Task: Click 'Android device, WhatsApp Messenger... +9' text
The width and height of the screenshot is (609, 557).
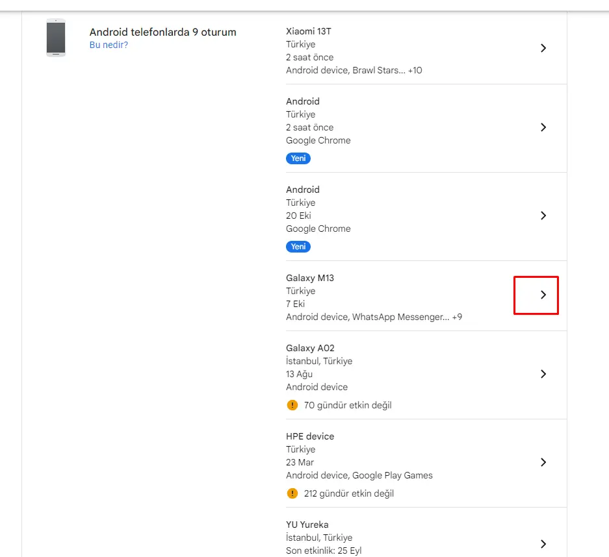Action: point(374,317)
